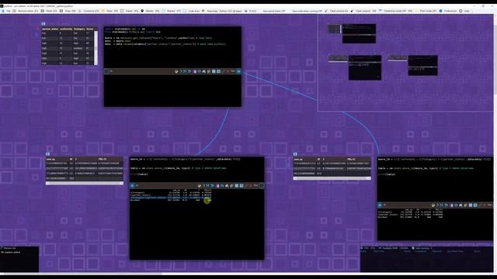Screen dimensions: 497x279
Task: Click the gear icon in the middle code panel toolbar
Action: click(222, 186)
